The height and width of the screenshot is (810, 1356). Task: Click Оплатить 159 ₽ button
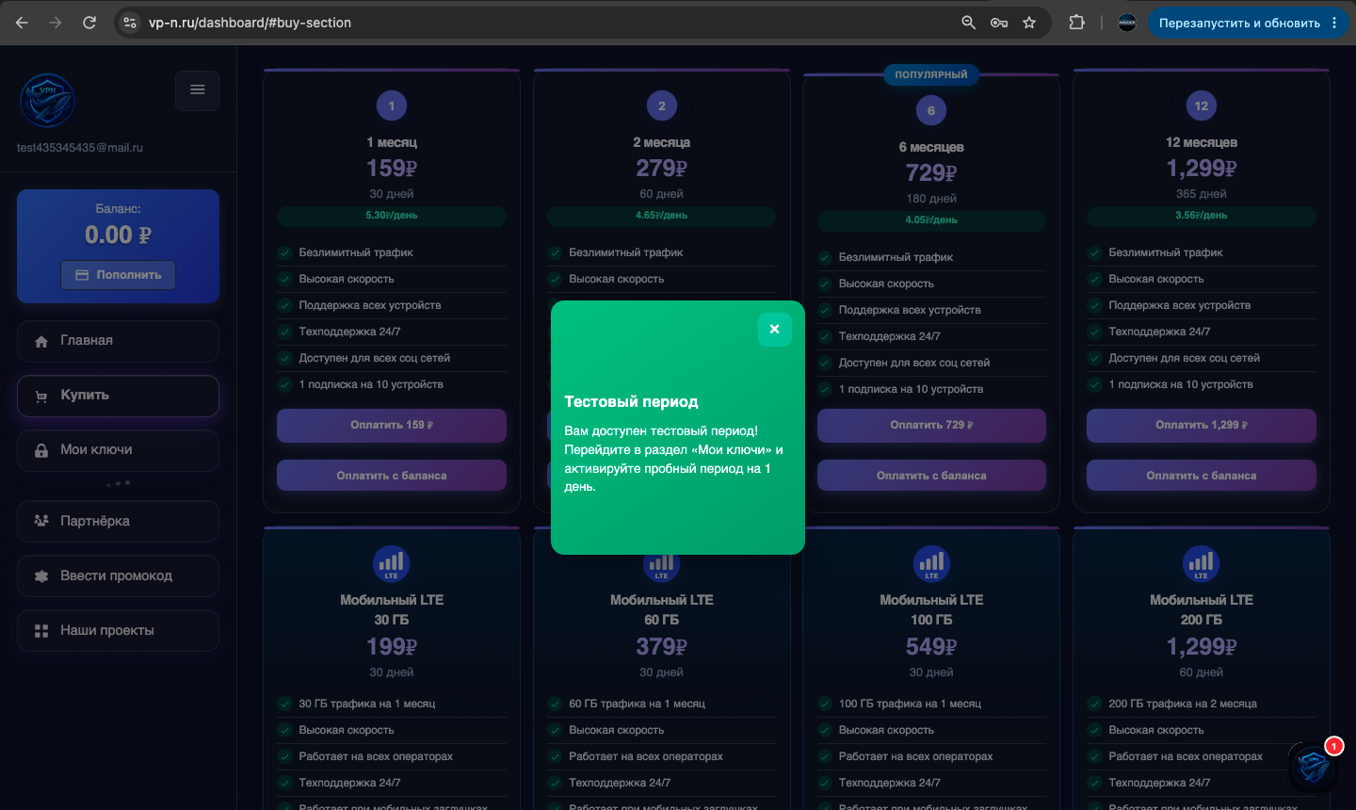pos(392,425)
